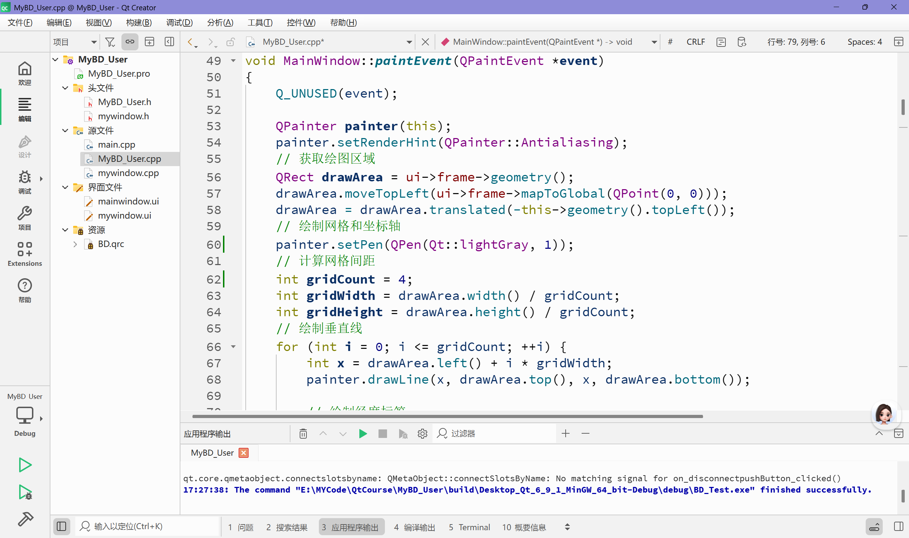Image resolution: width=909 pixels, height=538 pixels.
Task: Expand the BD.qrc resource node
Action: coord(75,245)
